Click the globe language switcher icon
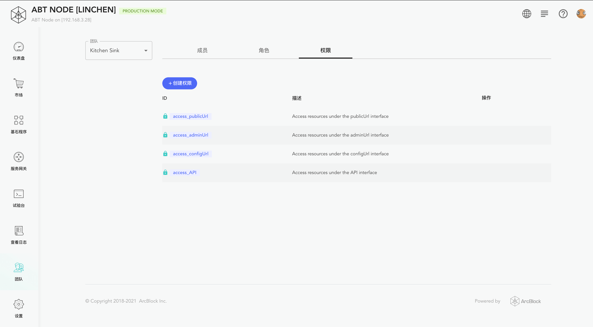This screenshot has width=593, height=327. tap(527, 14)
